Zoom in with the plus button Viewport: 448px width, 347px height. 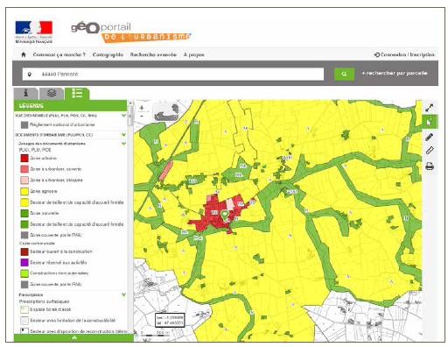(x=142, y=108)
